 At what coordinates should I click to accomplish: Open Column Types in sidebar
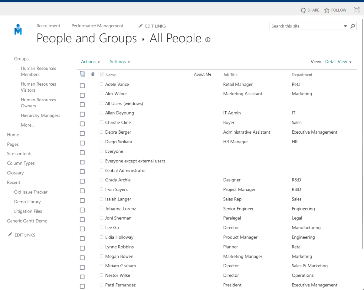click(x=21, y=163)
